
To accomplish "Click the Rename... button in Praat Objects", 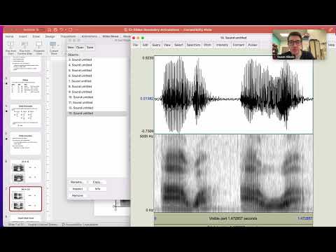I will [x=77, y=182].
